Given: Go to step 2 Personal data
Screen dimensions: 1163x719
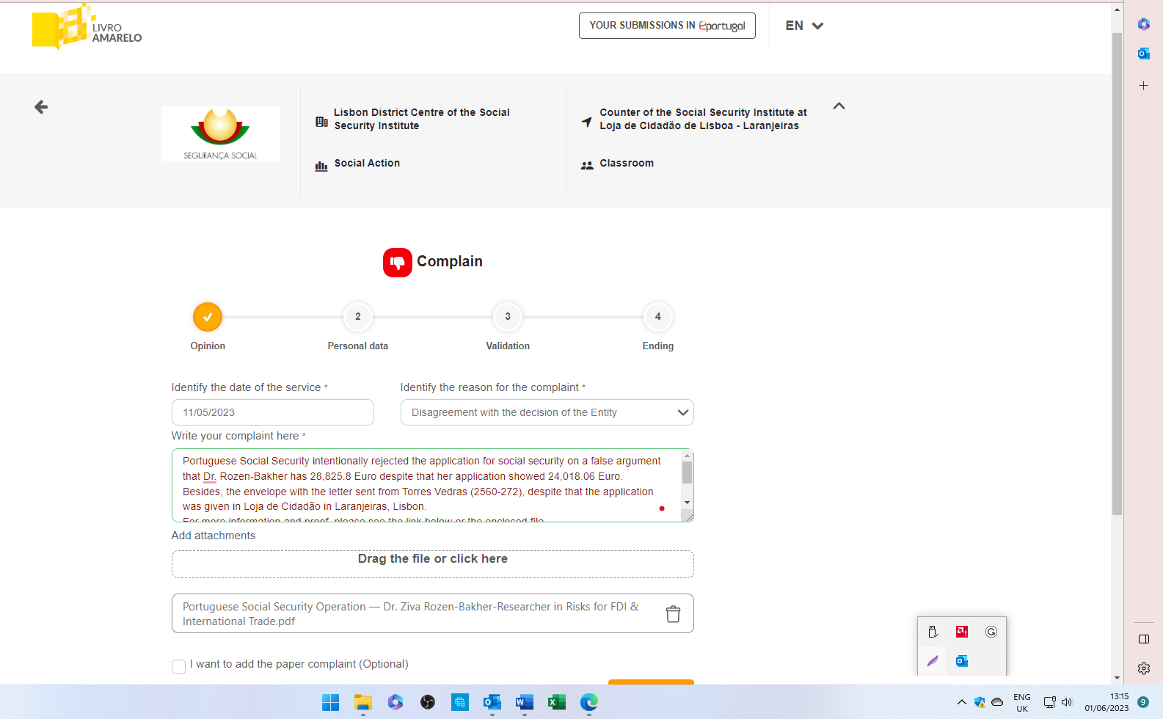Looking at the screenshot, I should pos(358,317).
